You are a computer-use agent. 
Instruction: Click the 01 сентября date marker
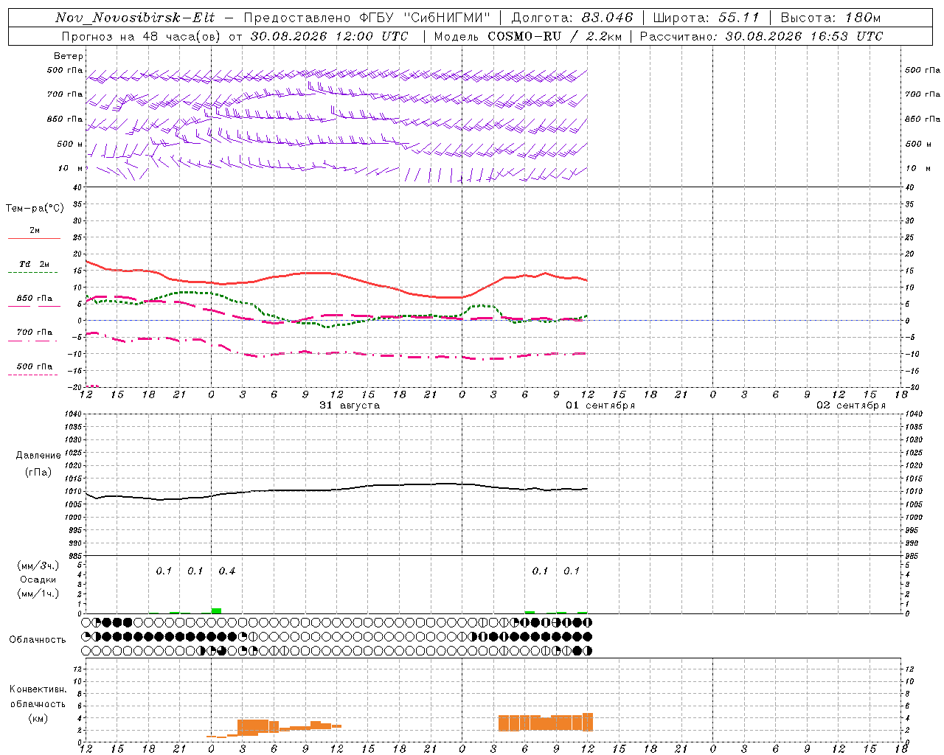point(600,405)
